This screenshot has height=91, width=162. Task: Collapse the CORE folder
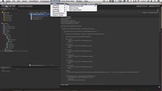pyautogui.click(x=4, y=35)
